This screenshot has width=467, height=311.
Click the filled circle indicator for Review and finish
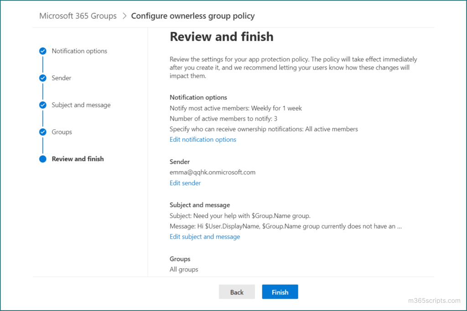(x=42, y=159)
